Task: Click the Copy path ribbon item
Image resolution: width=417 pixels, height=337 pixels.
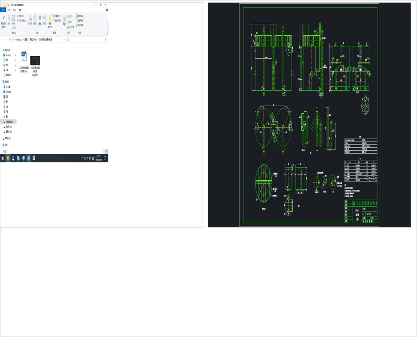Action: (x=21, y=16)
